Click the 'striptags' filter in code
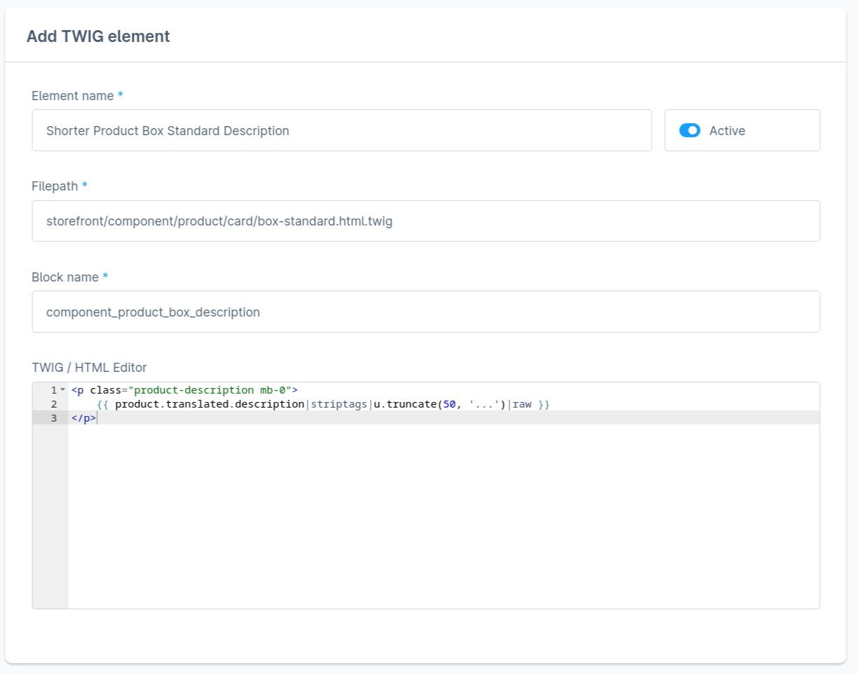Viewport: 857px width, 673px height. pyautogui.click(x=339, y=404)
